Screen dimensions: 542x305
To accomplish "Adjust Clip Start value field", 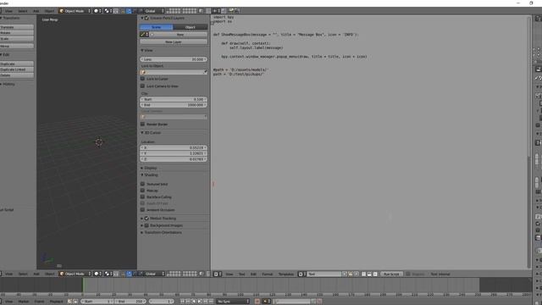I will [x=174, y=99].
